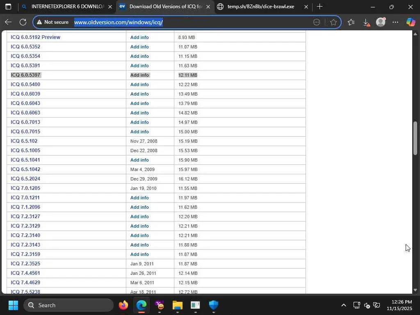
Task: Open the Favorites list icon
Action: 351,22
